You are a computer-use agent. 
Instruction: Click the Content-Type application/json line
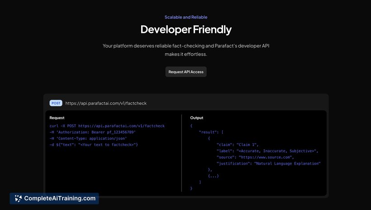point(88,139)
